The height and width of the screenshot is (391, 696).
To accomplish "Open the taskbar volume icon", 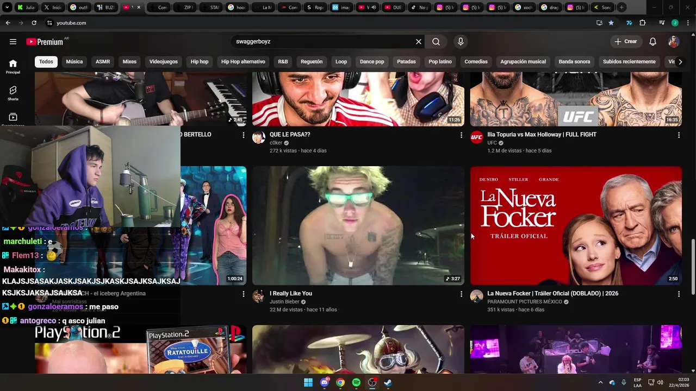I will pyautogui.click(x=661, y=382).
